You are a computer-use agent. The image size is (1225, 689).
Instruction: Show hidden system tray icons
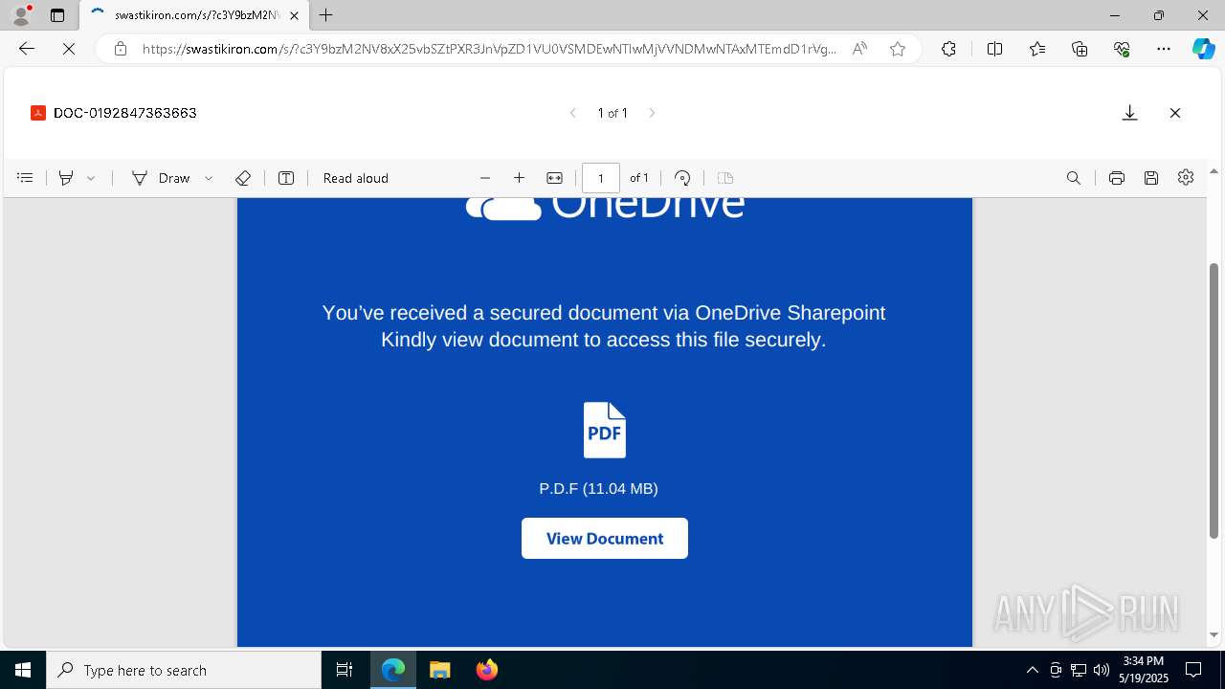pyautogui.click(x=1032, y=670)
